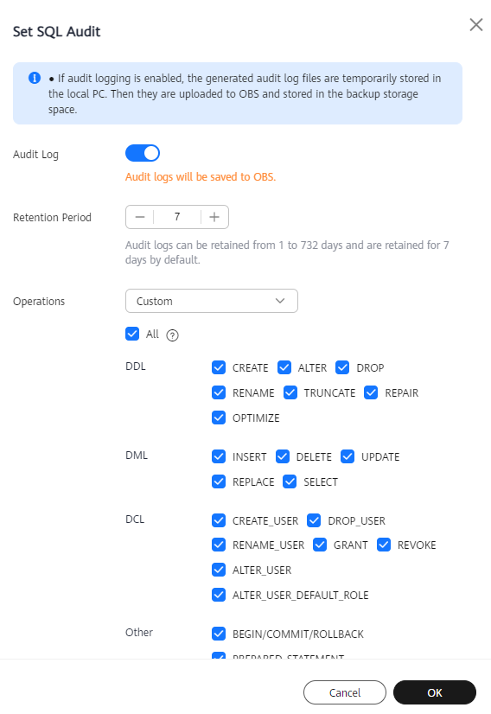The width and height of the screenshot is (491, 714).
Task: Uncheck the OPTIMIZE checkbox
Action: (x=219, y=418)
